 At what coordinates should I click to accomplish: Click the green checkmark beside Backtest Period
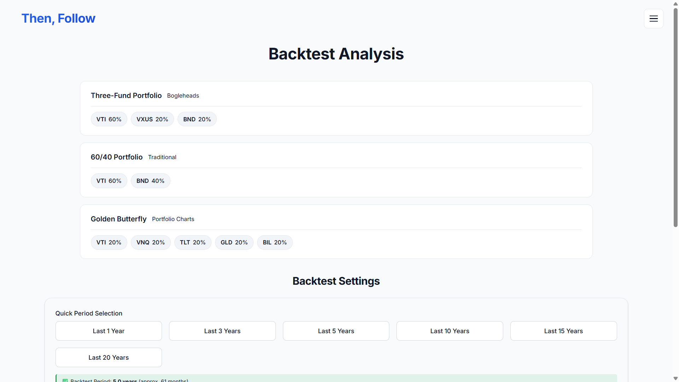click(x=65, y=380)
